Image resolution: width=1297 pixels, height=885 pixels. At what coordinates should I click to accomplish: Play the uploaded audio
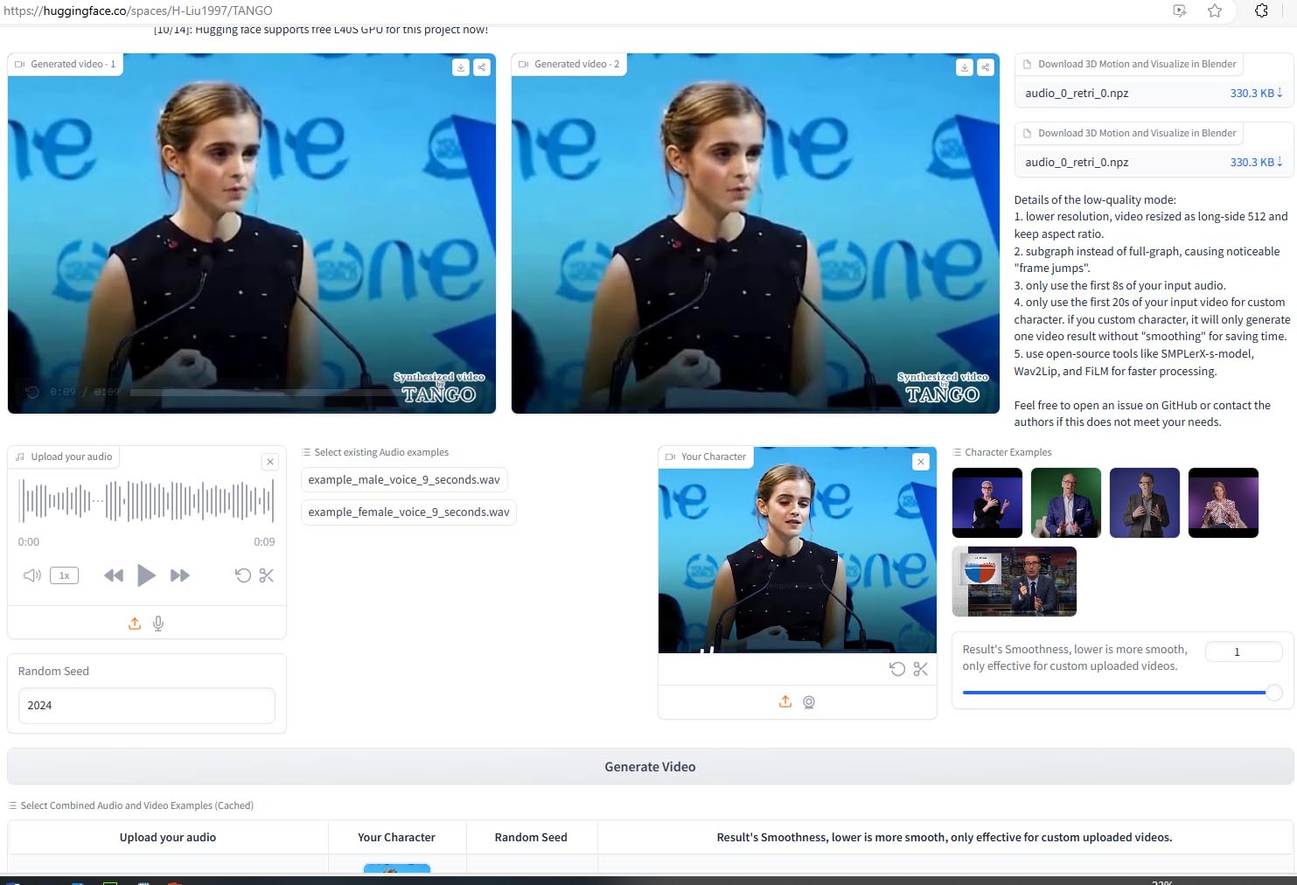tap(146, 575)
